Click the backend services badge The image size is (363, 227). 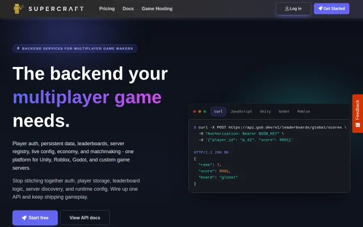(x=75, y=48)
